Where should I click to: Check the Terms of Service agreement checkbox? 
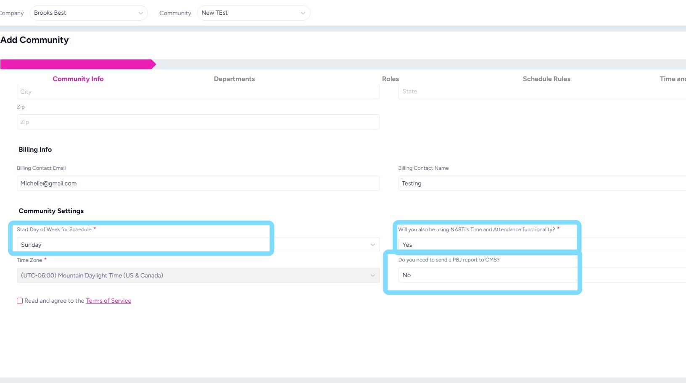coord(20,301)
